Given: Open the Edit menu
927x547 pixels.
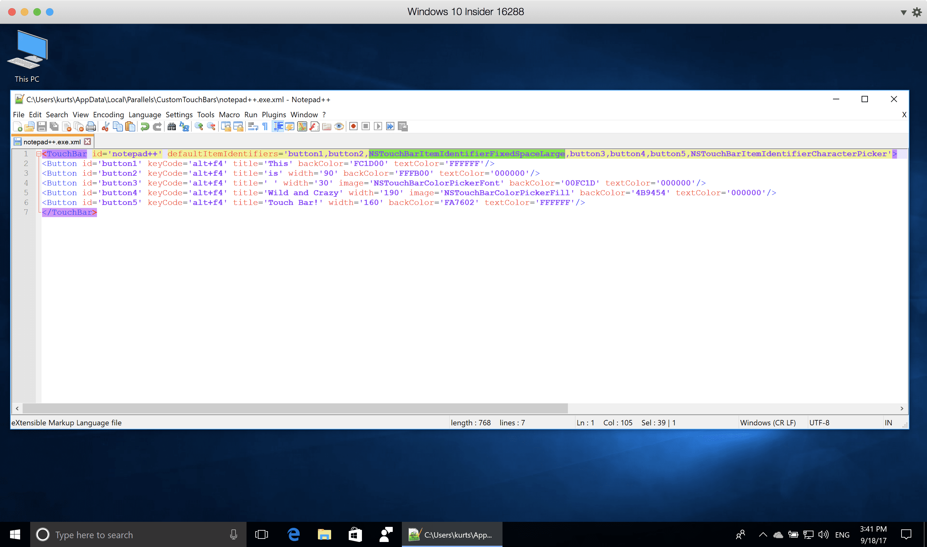Looking at the screenshot, I should (35, 115).
